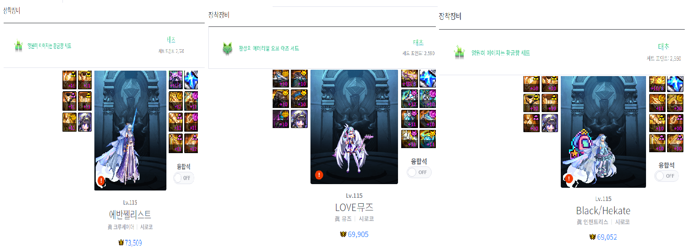The image size is (698, 252).
Task: Click the 73,509 fame score
Action: click(133, 243)
